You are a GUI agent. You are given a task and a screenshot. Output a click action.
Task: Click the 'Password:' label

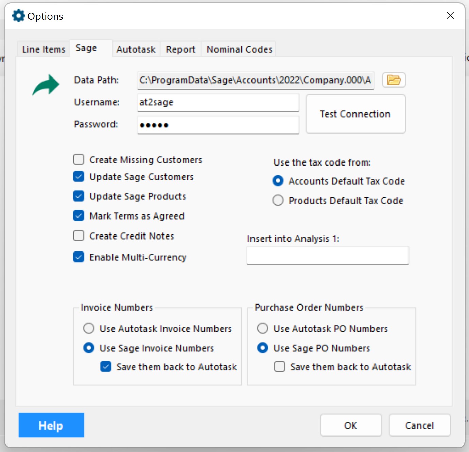tap(96, 124)
